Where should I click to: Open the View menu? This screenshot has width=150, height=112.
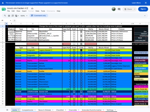18,11
